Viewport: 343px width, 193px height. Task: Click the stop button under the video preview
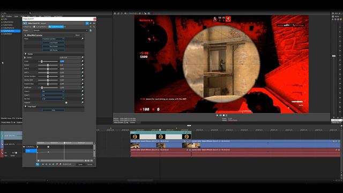point(223,115)
